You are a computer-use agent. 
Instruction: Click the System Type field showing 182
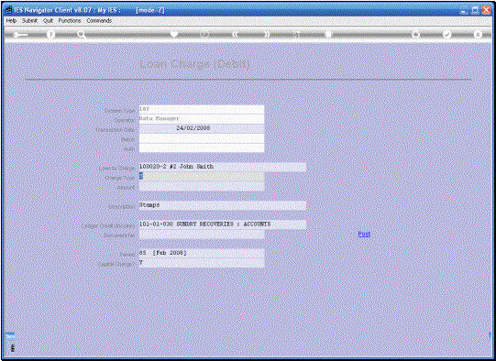(202, 109)
